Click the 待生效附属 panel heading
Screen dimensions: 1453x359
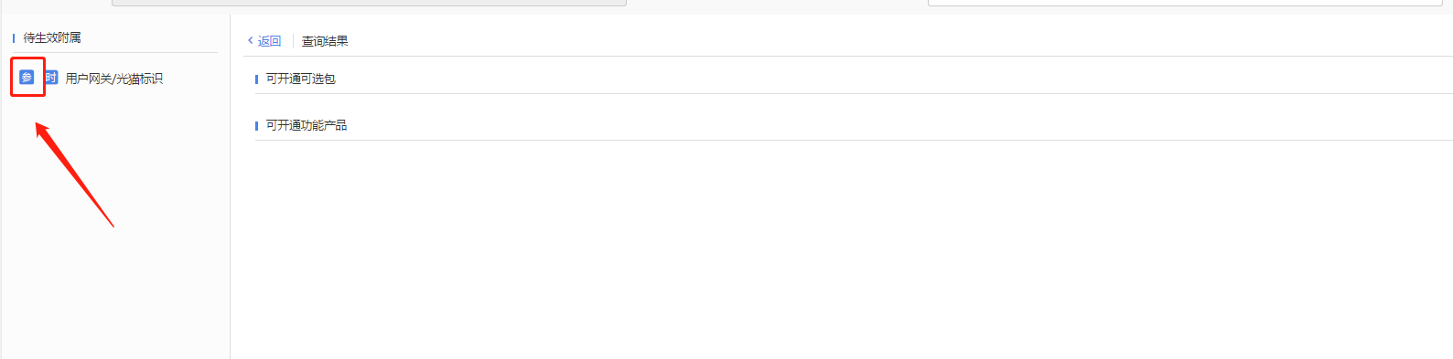coord(52,37)
